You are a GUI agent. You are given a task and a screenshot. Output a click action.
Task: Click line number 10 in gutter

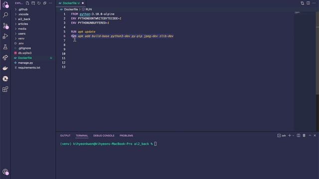[64, 54]
